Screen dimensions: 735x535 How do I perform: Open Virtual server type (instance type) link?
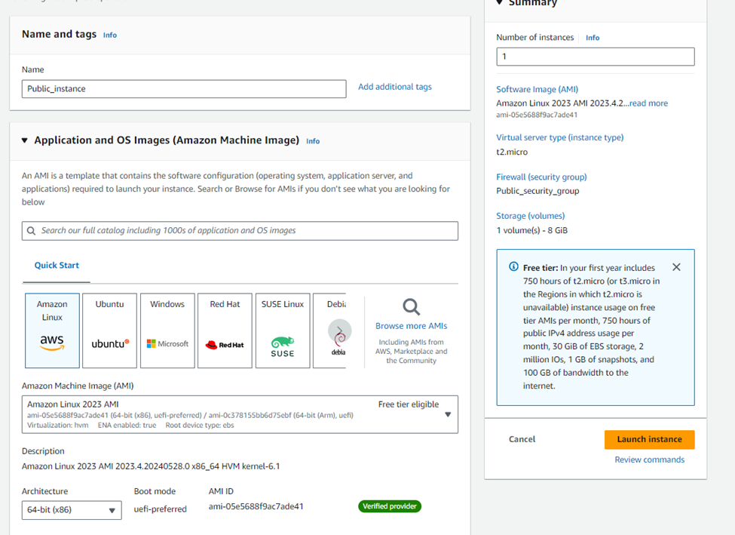pos(559,137)
